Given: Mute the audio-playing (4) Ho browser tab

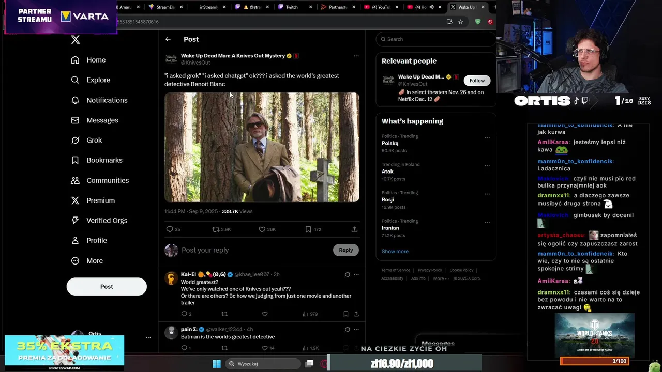Looking at the screenshot, I should coord(431,7).
